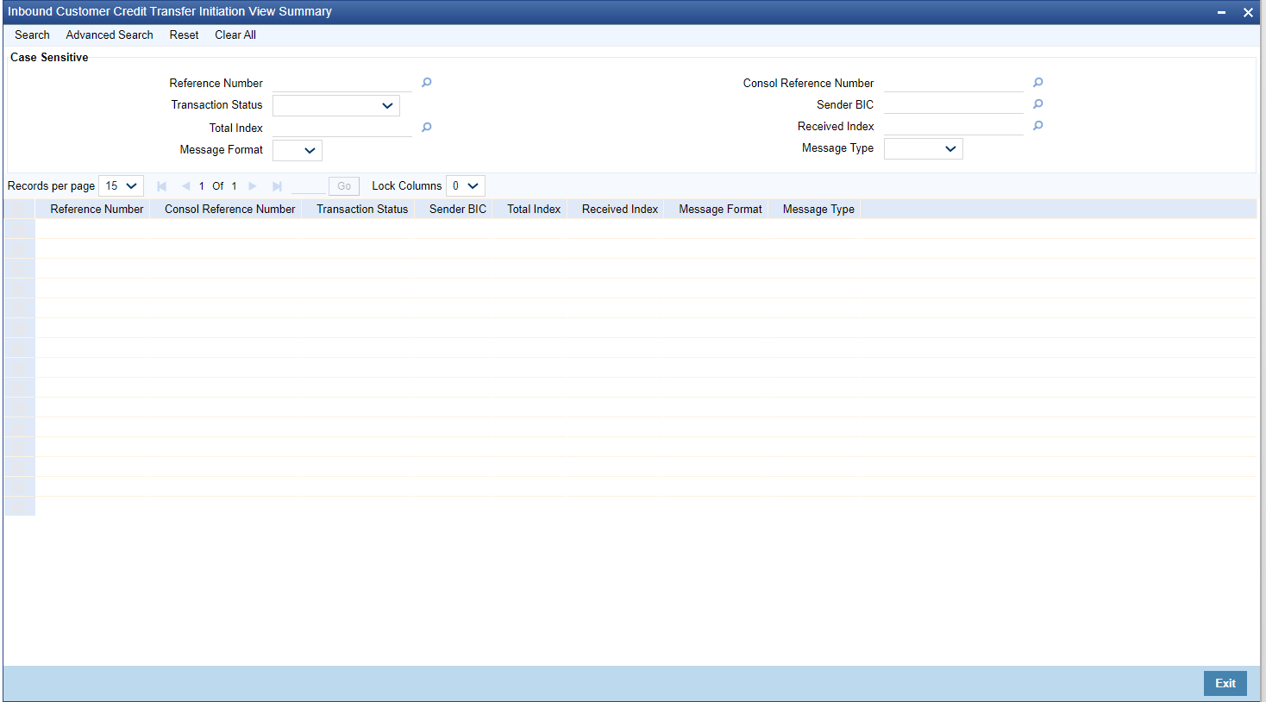Focus the Total Index input field
This screenshot has width=1266, height=702.
(x=342, y=128)
